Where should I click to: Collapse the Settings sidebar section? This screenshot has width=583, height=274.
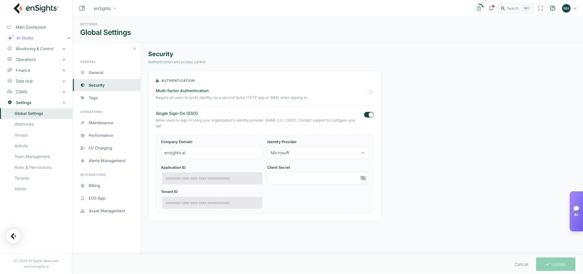[x=36, y=103]
